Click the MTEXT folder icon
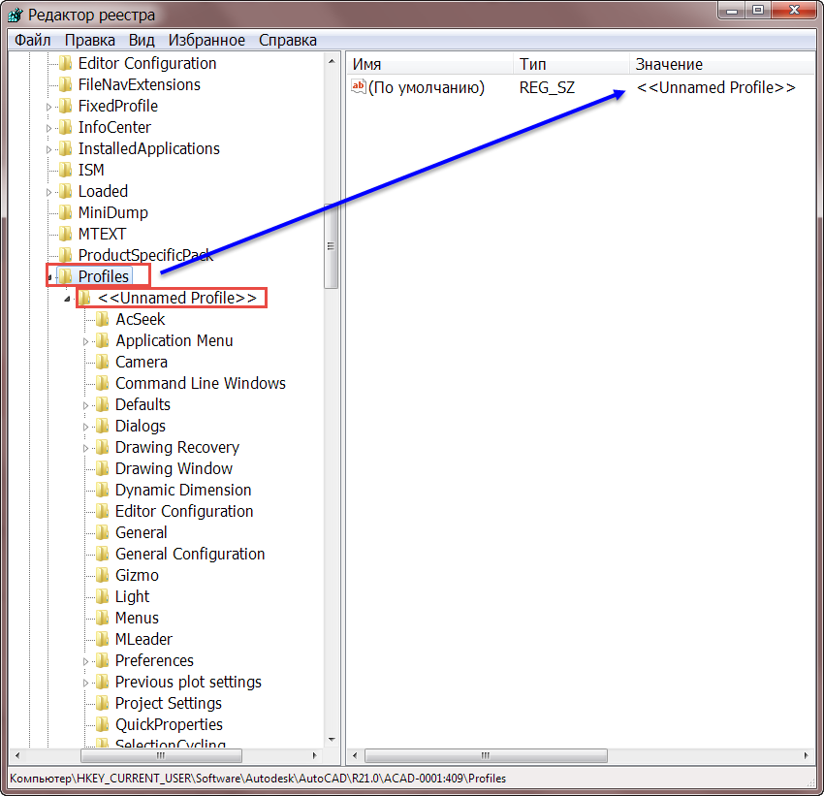824x796 pixels. click(66, 234)
